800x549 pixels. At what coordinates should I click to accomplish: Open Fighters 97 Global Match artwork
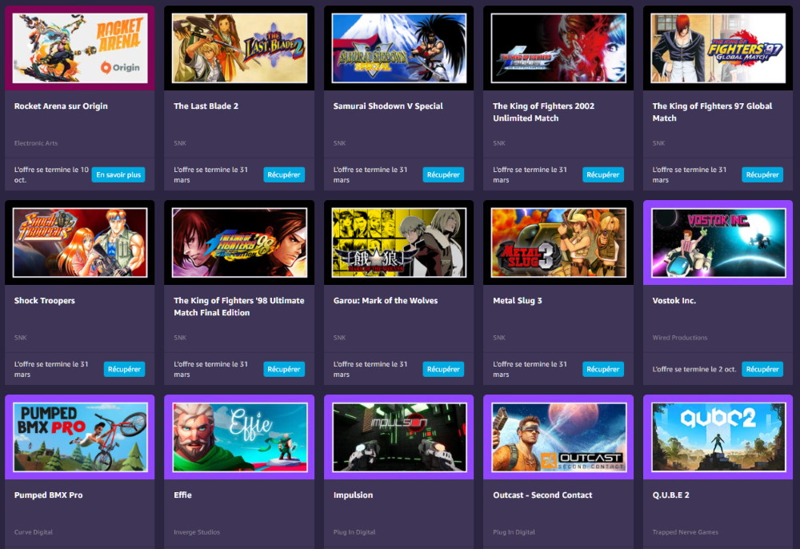pos(718,48)
